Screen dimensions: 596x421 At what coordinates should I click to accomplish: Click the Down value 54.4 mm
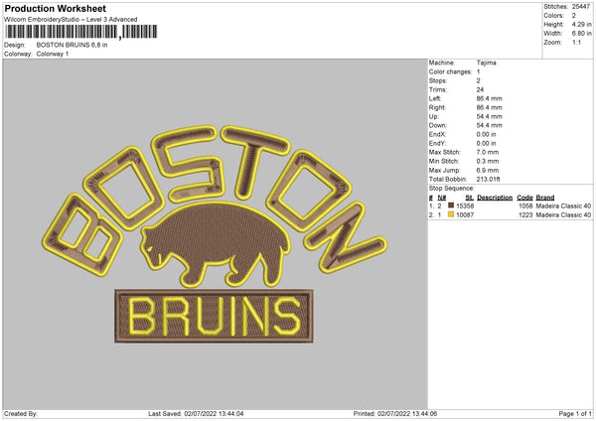489,125
